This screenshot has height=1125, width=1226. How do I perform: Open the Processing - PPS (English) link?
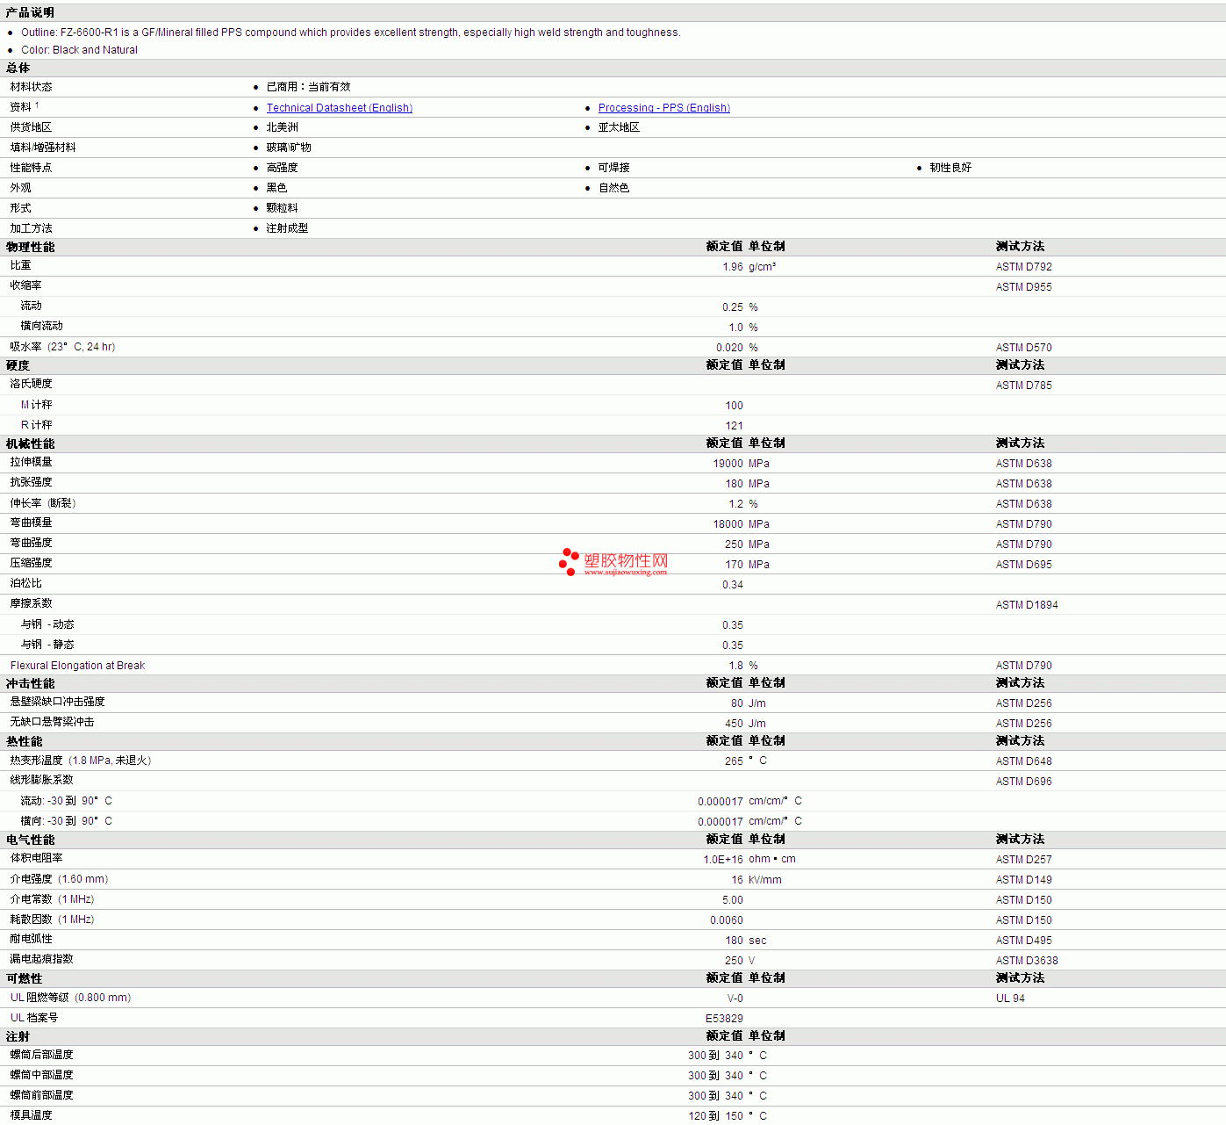(x=663, y=108)
